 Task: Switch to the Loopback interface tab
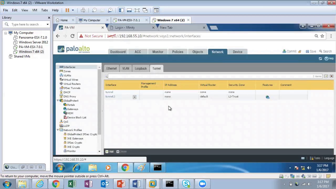[141, 69]
